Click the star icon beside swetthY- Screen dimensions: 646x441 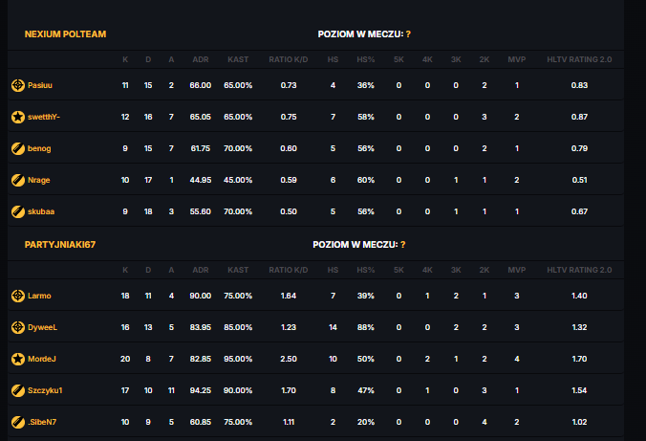click(18, 117)
